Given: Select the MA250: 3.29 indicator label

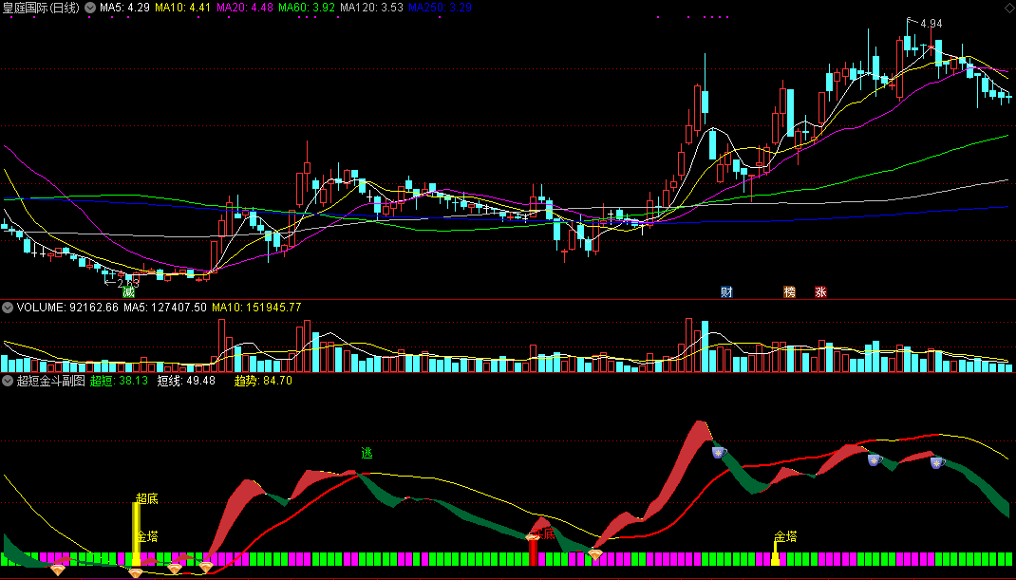Looking at the screenshot, I should (440, 8).
